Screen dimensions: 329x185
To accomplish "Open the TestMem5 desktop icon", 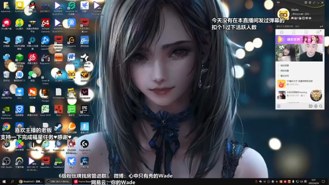I will [x=58, y=163].
